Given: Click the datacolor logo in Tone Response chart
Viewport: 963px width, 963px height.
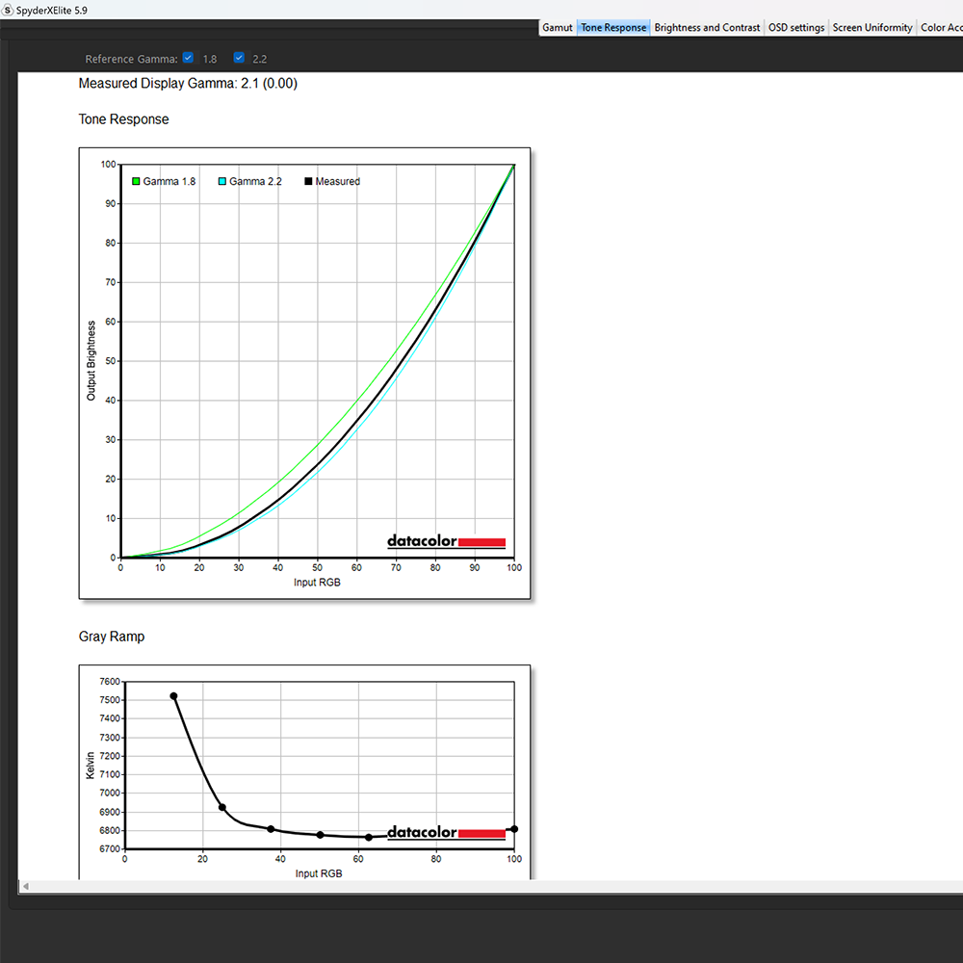Looking at the screenshot, I should click(x=447, y=541).
